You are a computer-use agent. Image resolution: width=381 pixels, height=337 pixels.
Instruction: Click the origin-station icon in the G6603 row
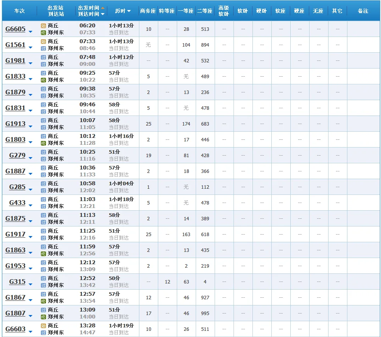click(43, 326)
